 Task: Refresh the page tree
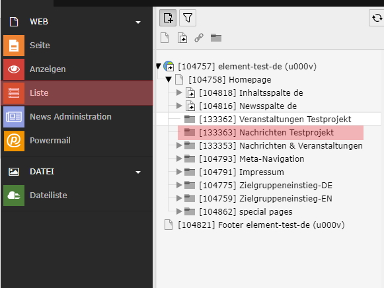377,18
